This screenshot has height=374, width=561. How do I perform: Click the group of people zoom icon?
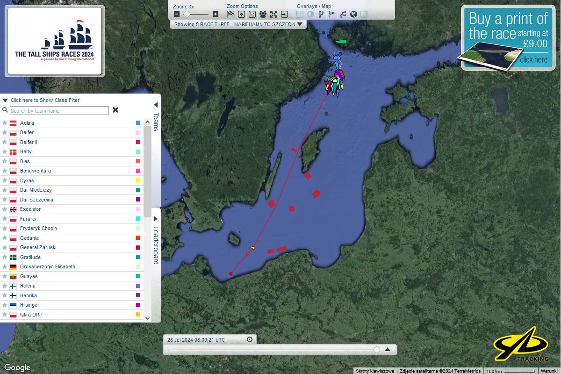(263, 14)
